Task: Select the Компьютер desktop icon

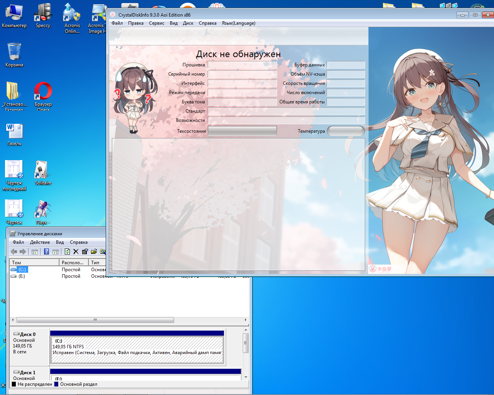Action: (x=14, y=16)
